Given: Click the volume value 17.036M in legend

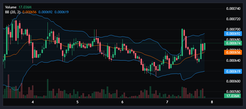Looking at the screenshot, I should [x=25, y=7].
